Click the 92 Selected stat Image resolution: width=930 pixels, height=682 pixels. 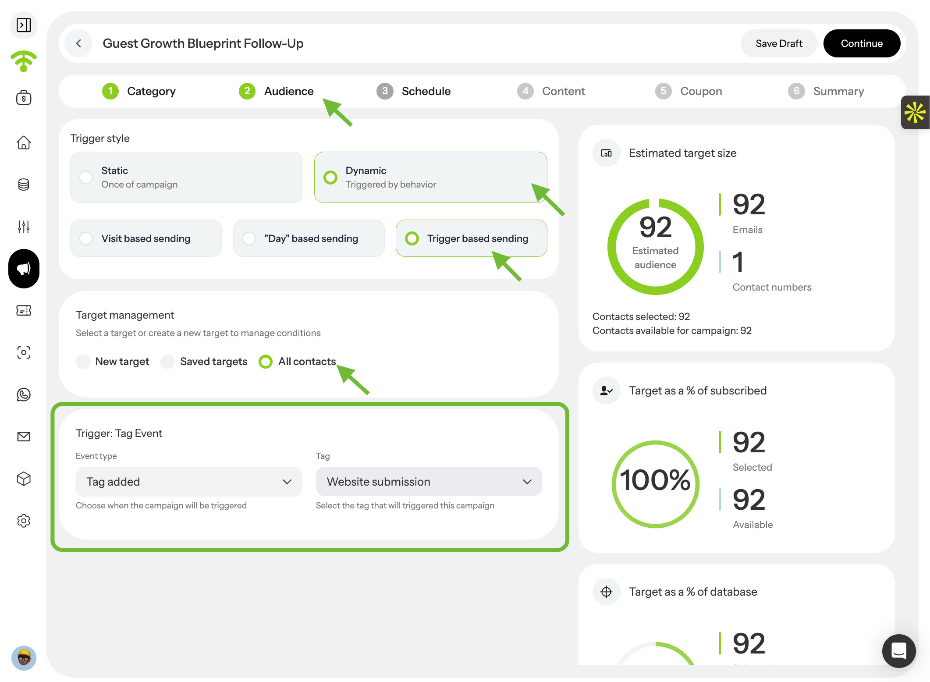[x=746, y=451]
